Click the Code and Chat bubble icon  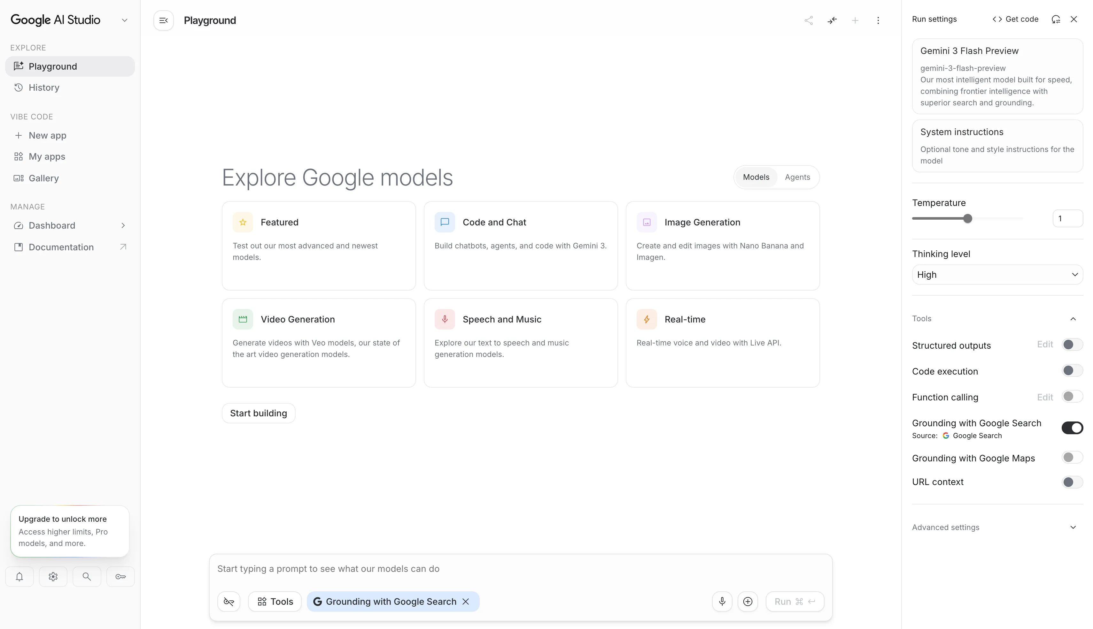click(445, 222)
